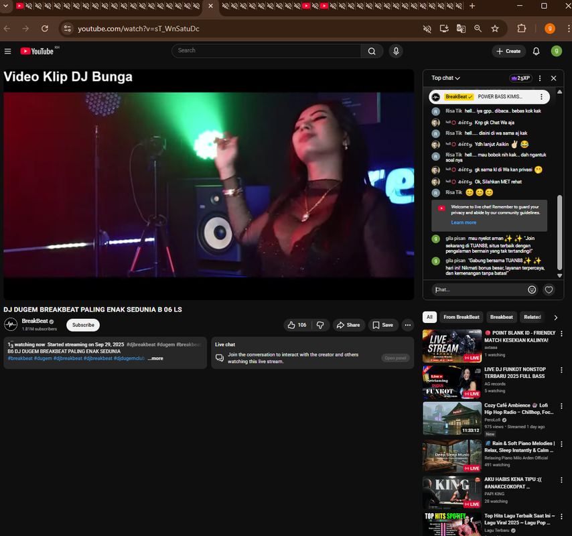Bookmark this page with star icon
The width and height of the screenshot is (572, 536).
495,28
